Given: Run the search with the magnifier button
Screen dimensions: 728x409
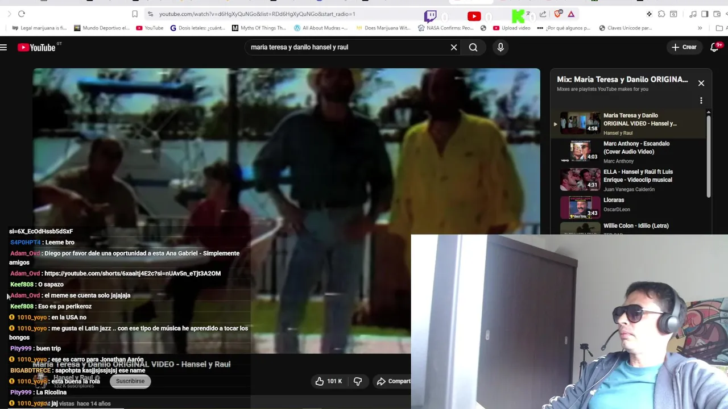Looking at the screenshot, I should click(x=473, y=47).
